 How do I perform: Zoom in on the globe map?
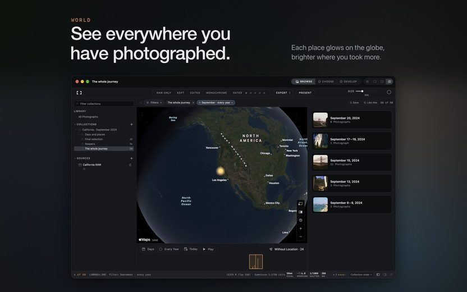300,229
